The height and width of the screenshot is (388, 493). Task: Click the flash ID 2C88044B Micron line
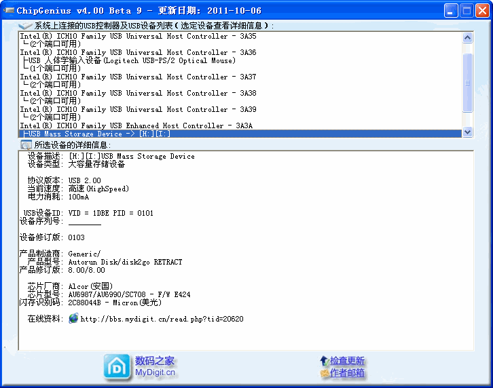click(115, 303)
